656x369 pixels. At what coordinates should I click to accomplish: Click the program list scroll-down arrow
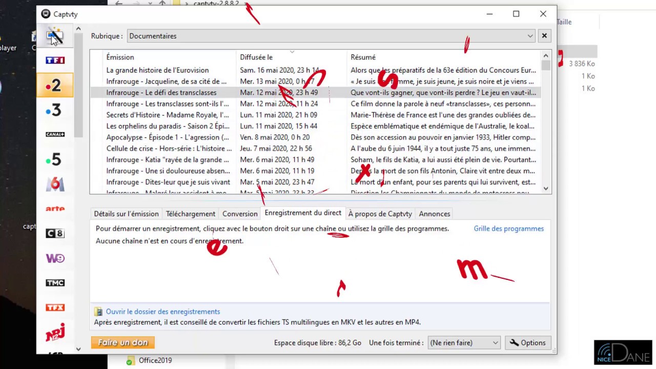(x=546, y=189)
